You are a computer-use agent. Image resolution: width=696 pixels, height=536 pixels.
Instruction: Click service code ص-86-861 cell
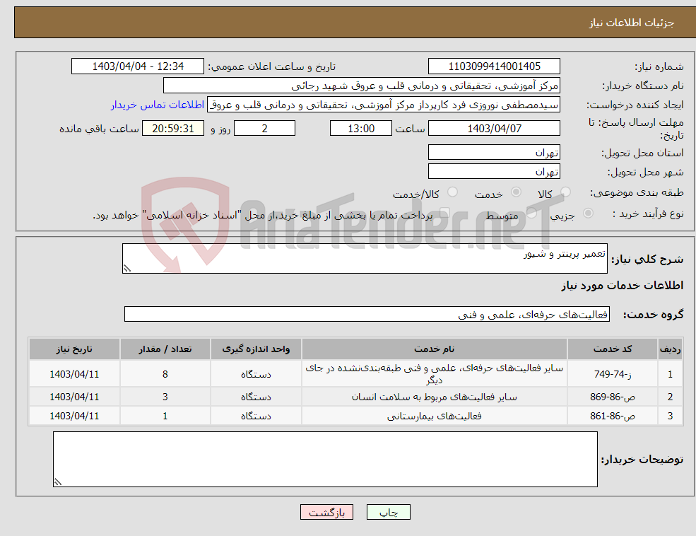click(613, 416)
